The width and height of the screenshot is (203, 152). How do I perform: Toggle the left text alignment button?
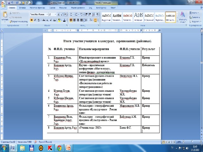tap(71, 20)
